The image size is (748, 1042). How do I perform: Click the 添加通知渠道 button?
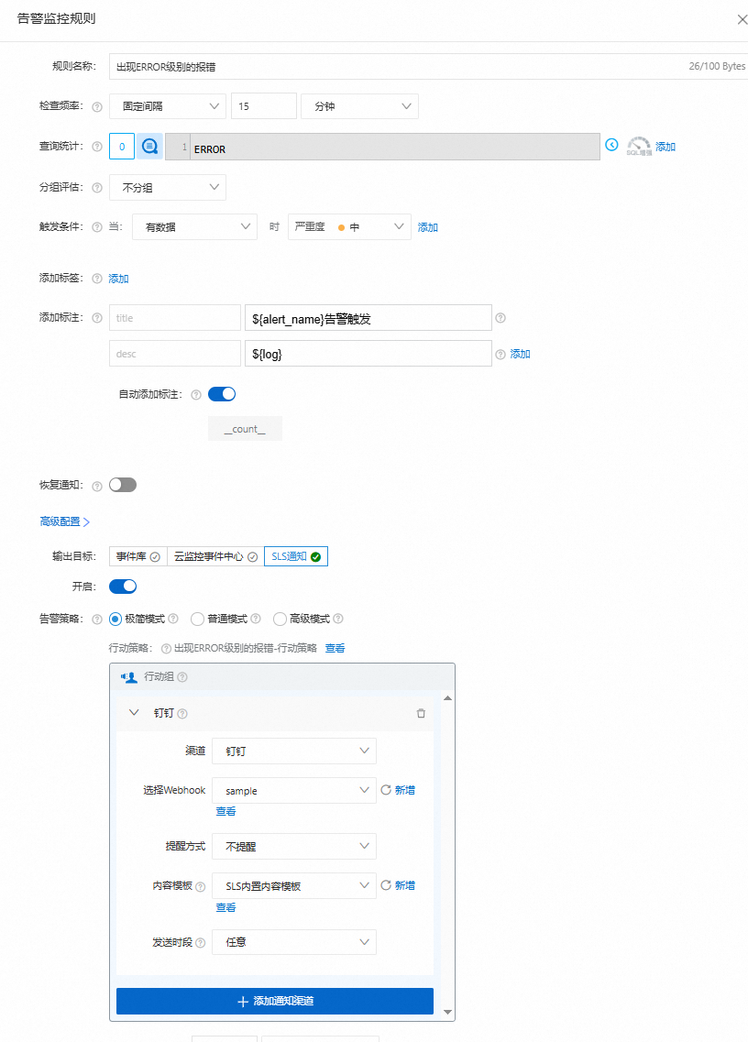[x=275, y=1001]
